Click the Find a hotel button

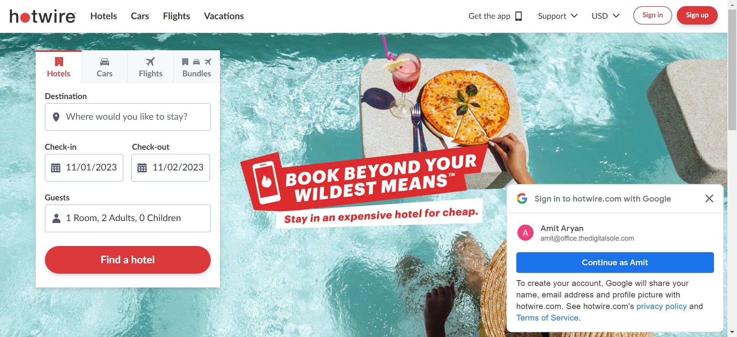[x=128, y=260]
